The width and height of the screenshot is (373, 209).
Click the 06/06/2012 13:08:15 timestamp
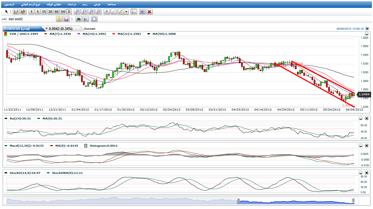(x=350, y=29)
